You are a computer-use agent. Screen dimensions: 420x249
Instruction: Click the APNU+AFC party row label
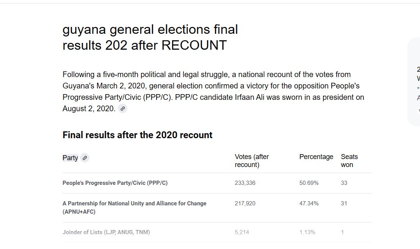[x=134, y=208]
